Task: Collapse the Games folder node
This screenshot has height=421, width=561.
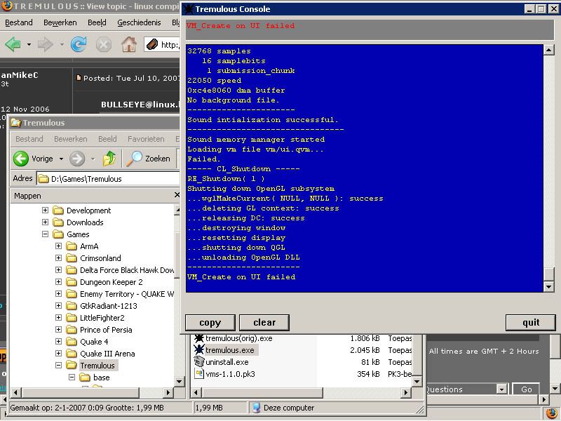Action: coord(45,234)
